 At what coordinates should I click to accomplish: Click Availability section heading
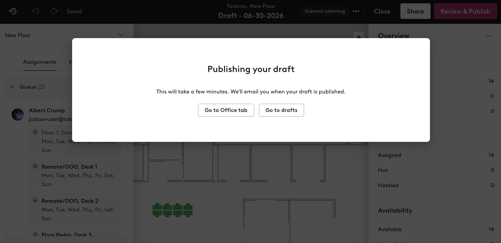coord(395,210)
